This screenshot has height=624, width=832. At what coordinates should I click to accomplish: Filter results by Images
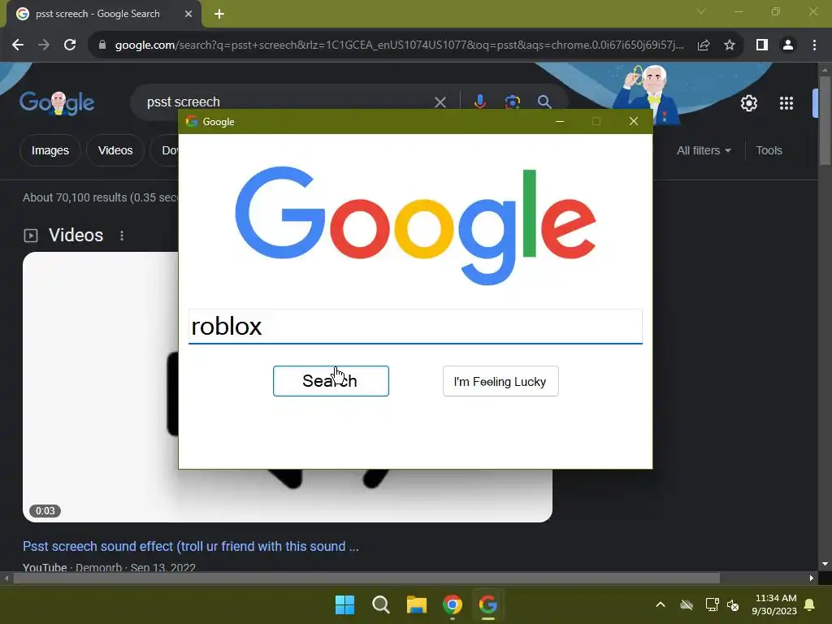[50, 150]
